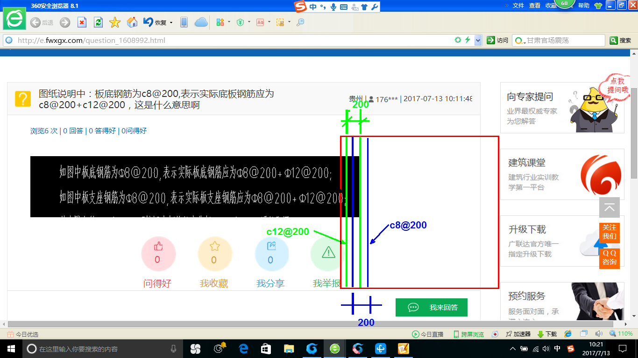Go to the homepage via house icon
638x358 pixels.
coord(132,22)
